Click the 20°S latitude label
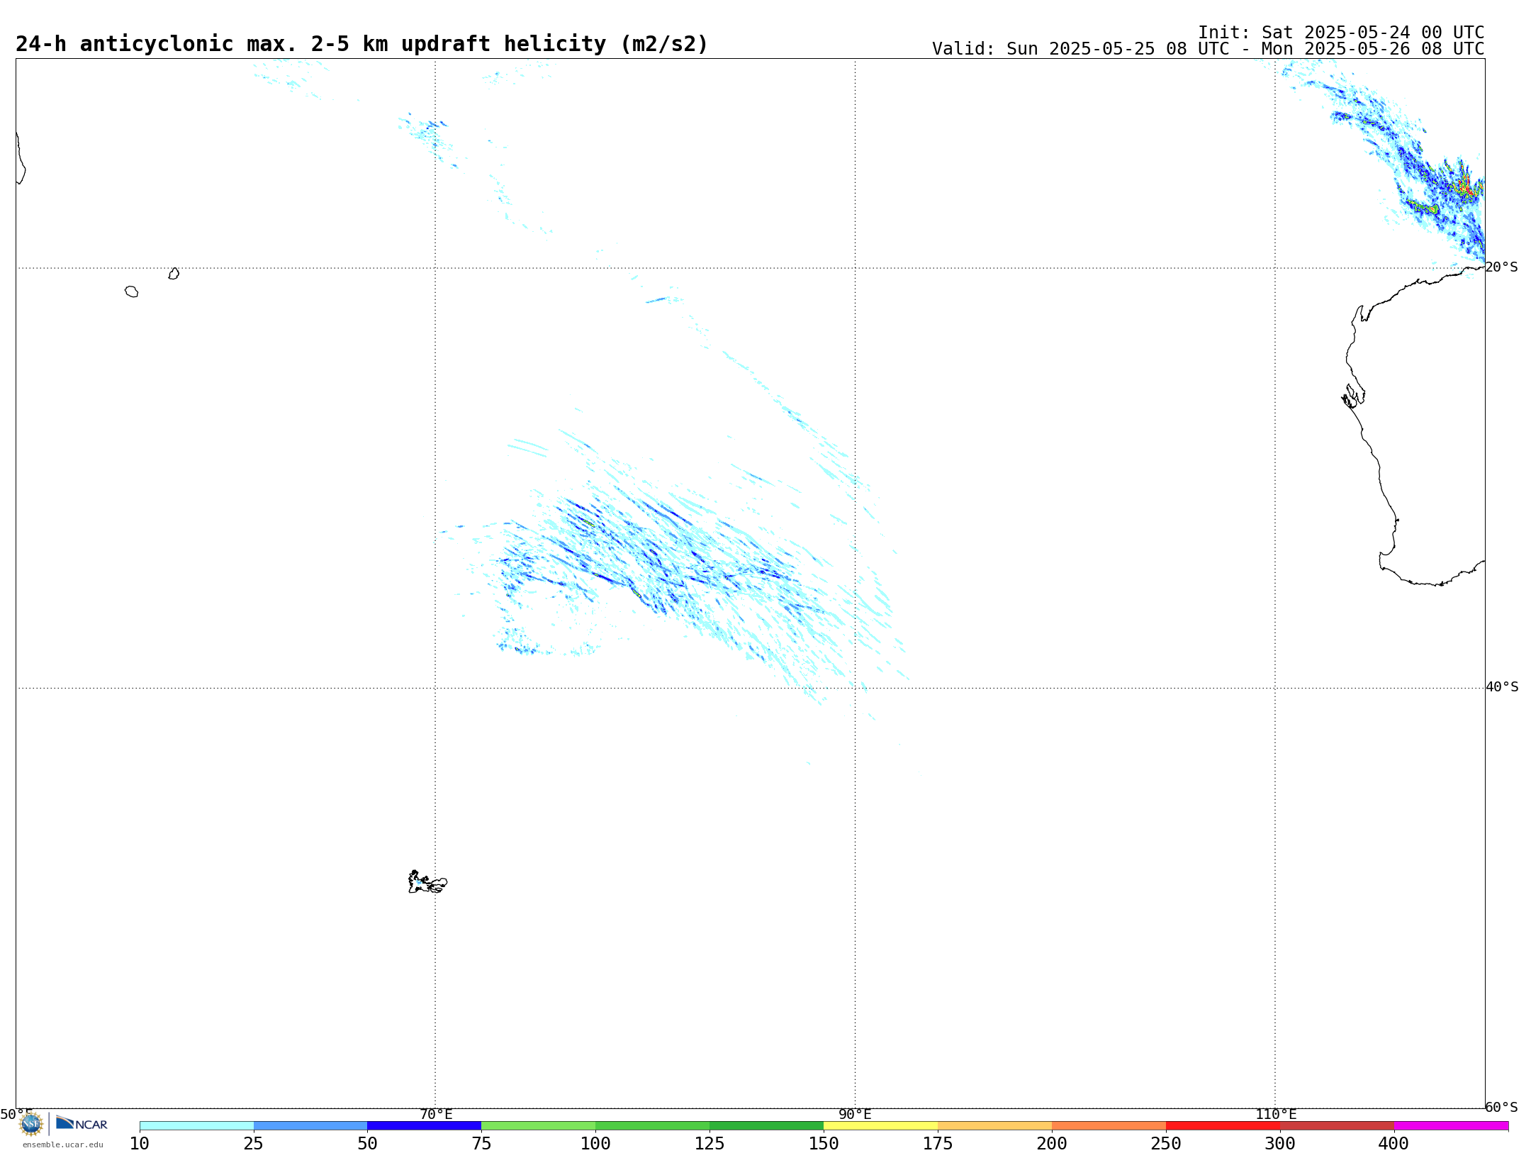The height and width of the screenshot is (1153, 1531). pyautogui.click(x=1501, y=267)
